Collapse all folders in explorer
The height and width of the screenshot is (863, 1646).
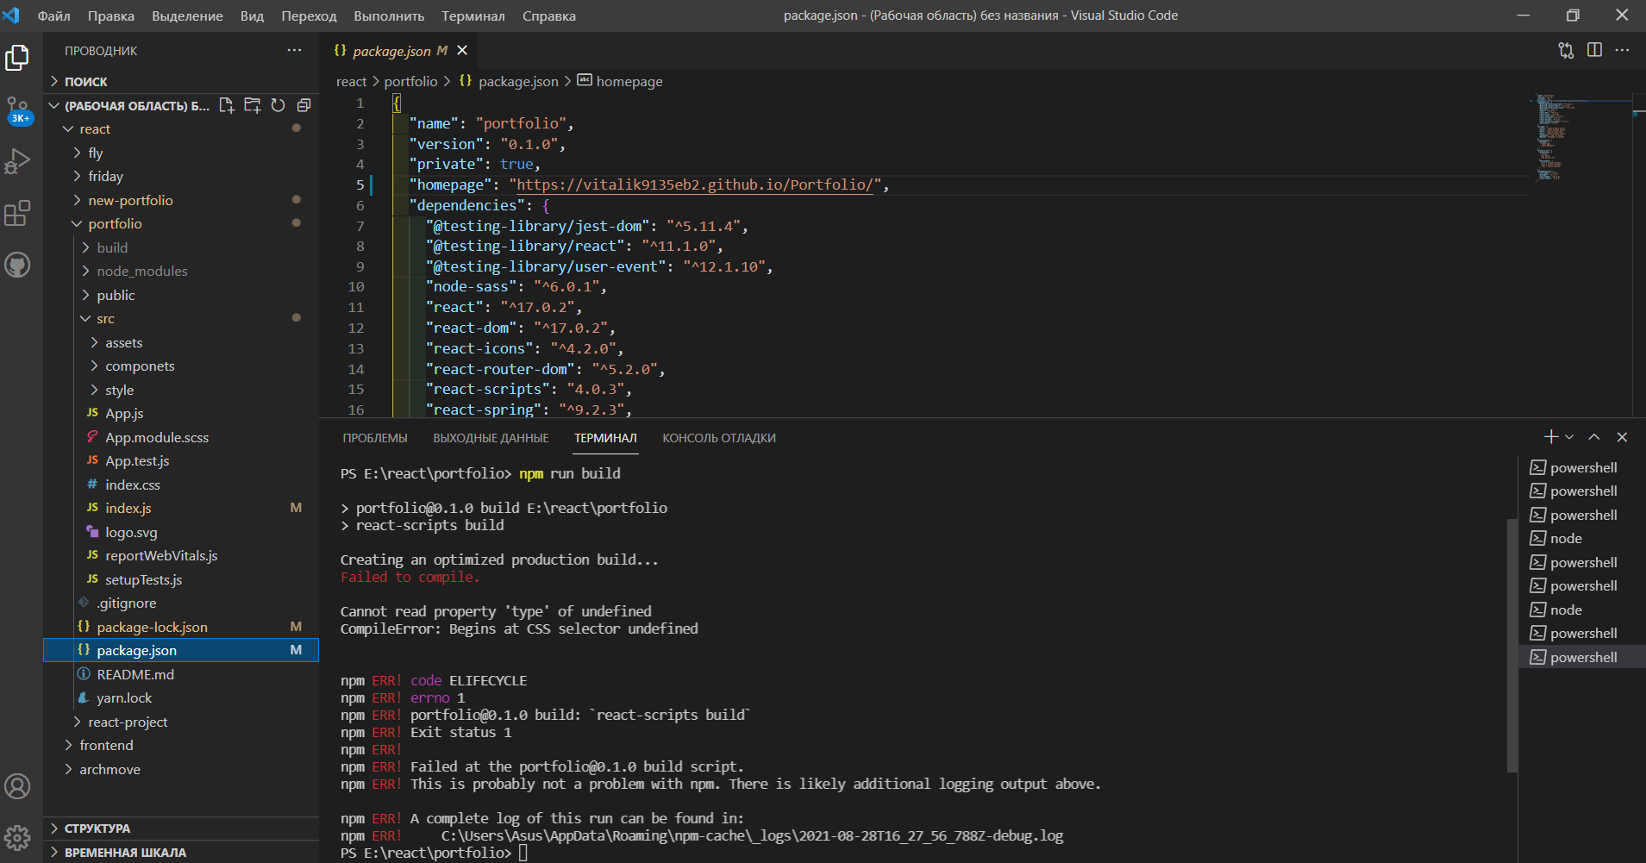(x=304, y=105)
